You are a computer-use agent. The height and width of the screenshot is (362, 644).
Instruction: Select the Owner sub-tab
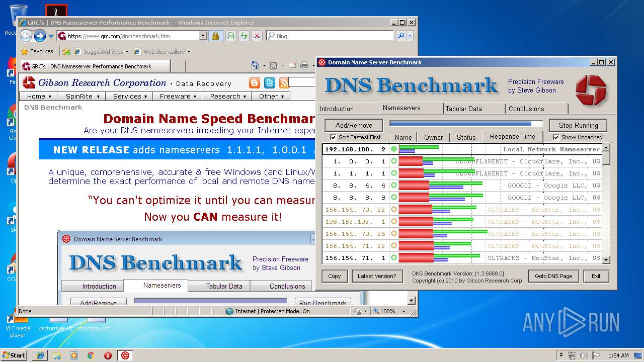click(433, 137)
